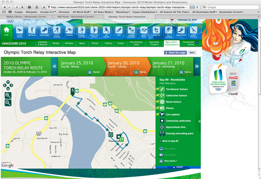Screen dimensions: 261x179
Task: Open the Wikipedia bookmark
Action: point(32,12)
